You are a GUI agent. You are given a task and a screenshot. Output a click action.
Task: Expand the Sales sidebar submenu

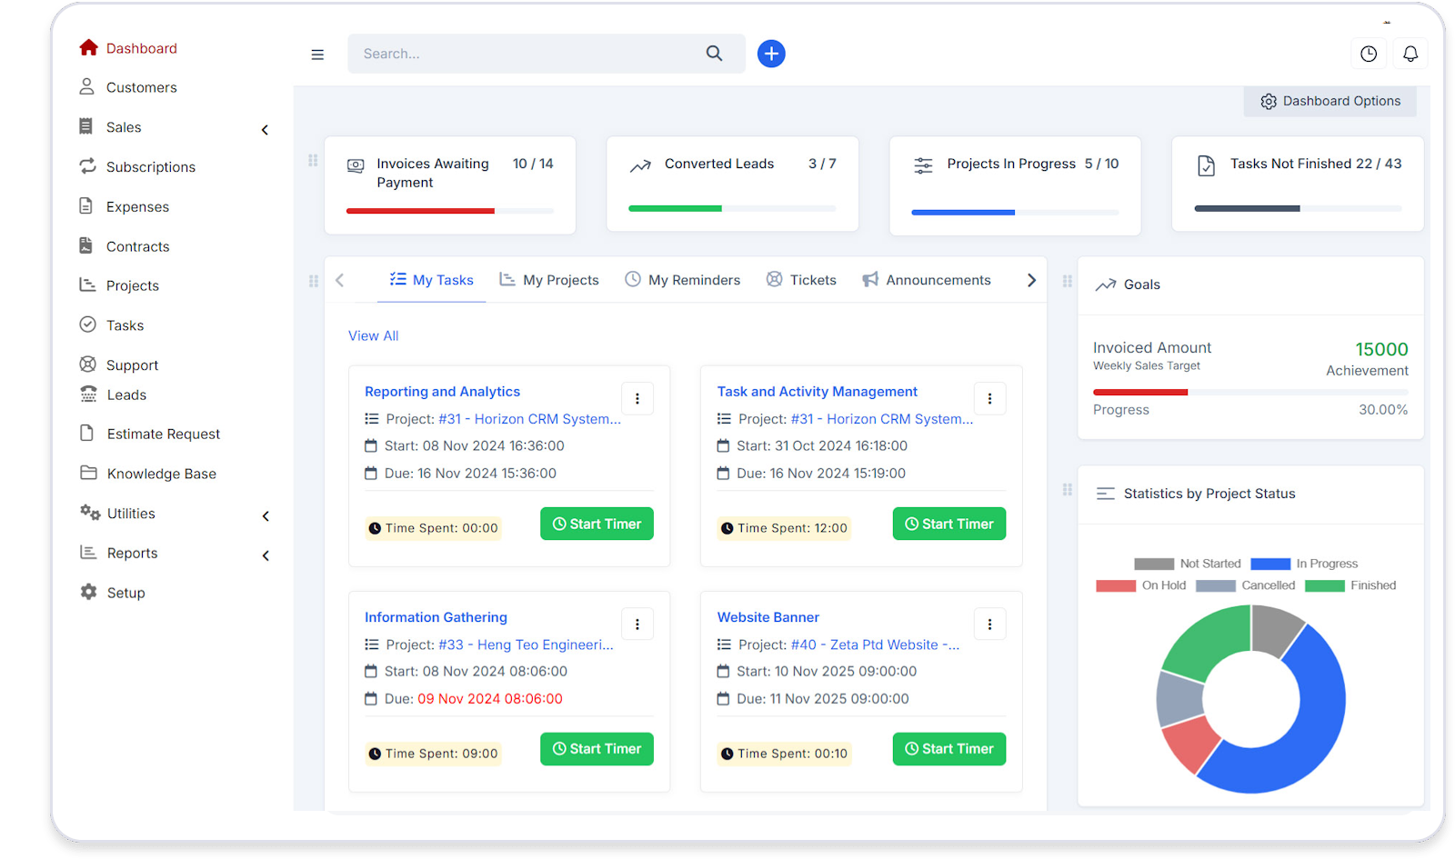coord(265,130)
